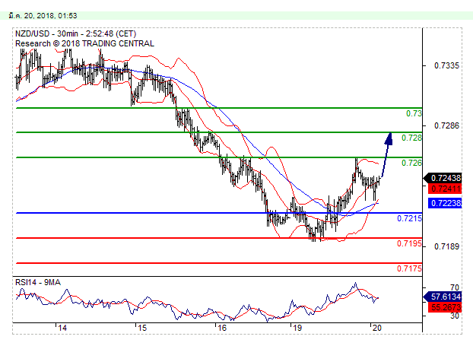Click the green 0.726 resistance label
Image resolution: width=473 pixels, height=346 pixels.
411,163
